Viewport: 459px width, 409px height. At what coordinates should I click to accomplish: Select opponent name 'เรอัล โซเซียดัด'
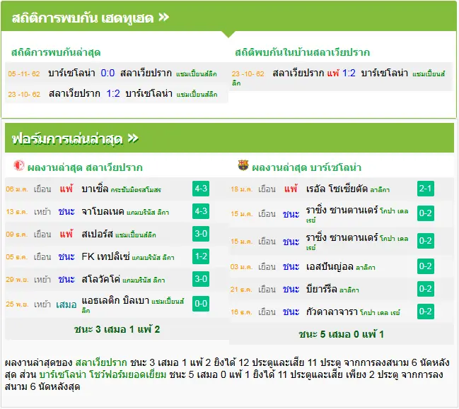click(x=337, y=189)
